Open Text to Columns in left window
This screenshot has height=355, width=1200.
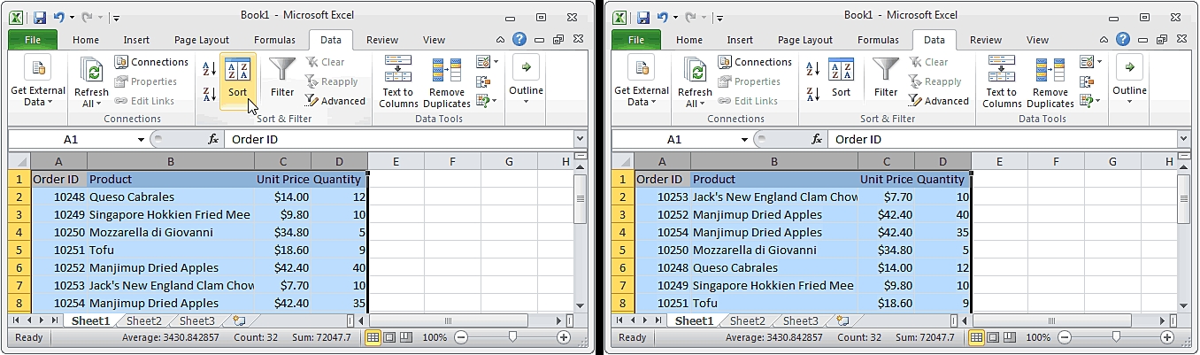pos(398,81)
